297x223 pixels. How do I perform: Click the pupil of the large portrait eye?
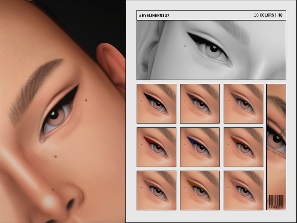54,114
